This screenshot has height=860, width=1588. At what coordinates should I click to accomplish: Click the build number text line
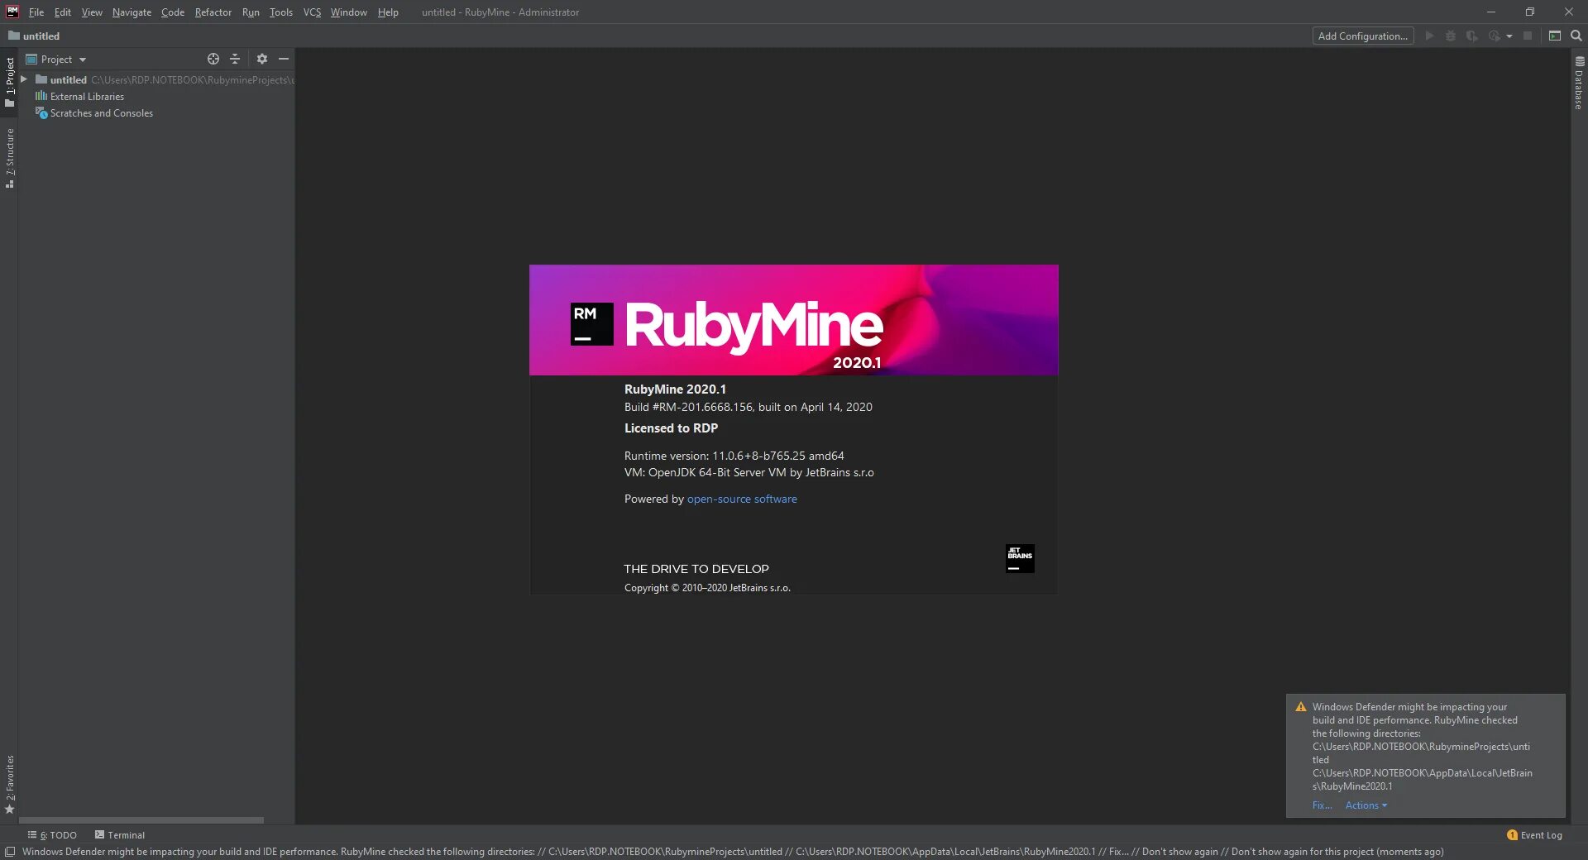click(x=748, y=407)
